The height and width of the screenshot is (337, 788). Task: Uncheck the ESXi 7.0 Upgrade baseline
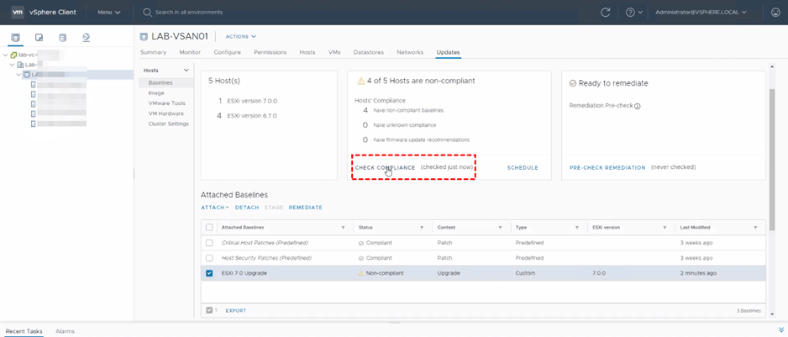click(x=209, y=273)
